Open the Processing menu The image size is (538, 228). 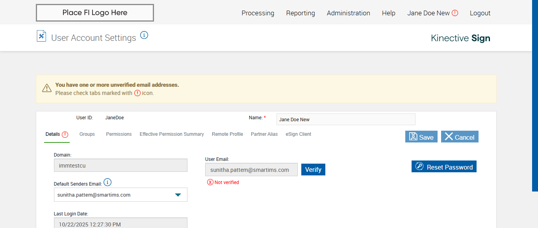pos(258,13)
